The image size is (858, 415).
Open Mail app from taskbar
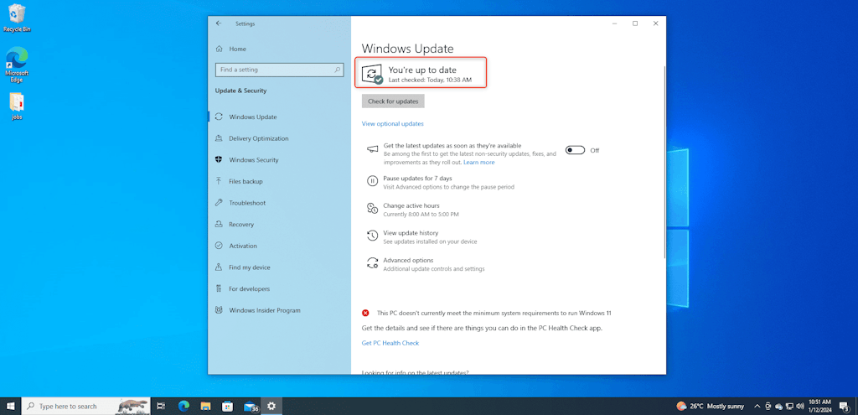tap(251, 407)
